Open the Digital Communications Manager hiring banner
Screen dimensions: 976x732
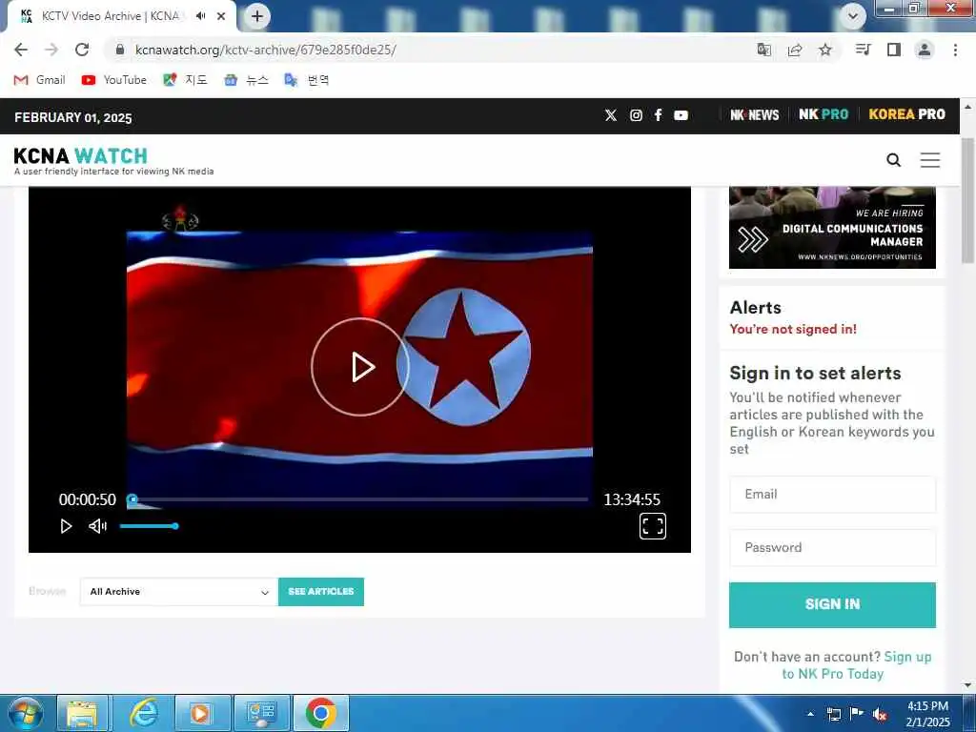pyautogui.click(x=832, y=228)
